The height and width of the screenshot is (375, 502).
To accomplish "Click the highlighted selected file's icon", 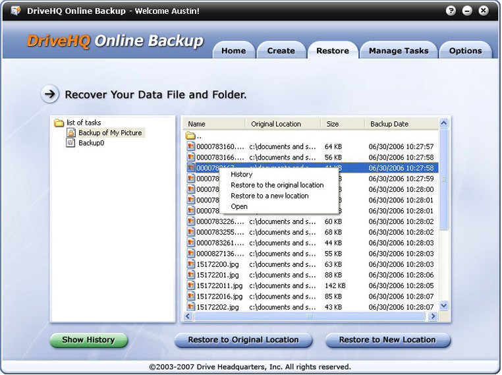I will coord(191,168).
